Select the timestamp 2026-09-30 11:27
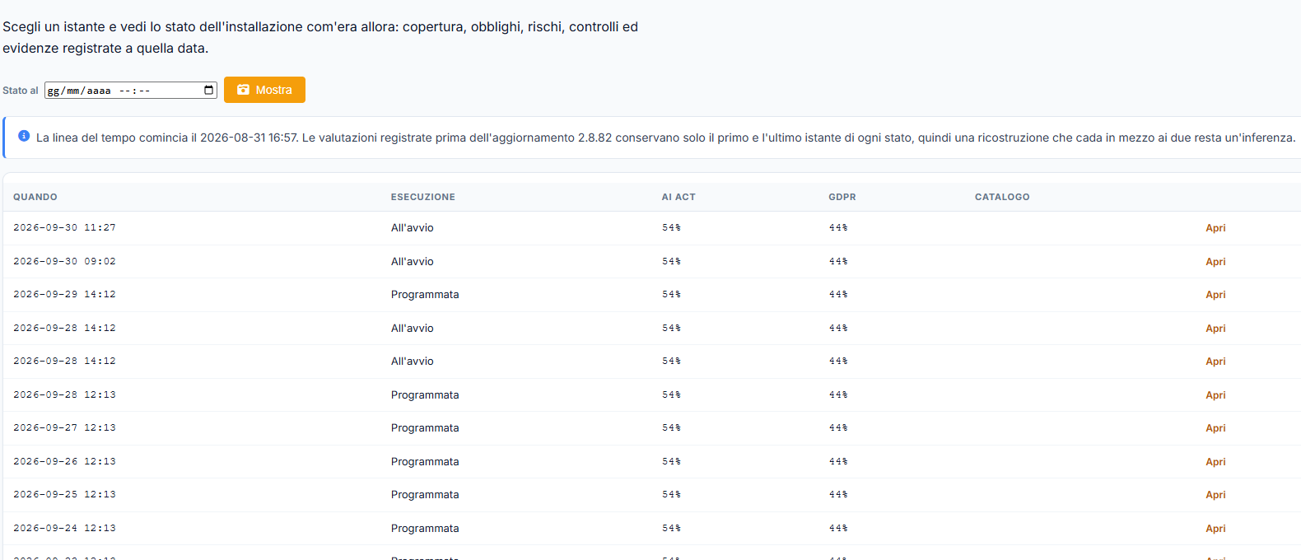 (64, 228)
